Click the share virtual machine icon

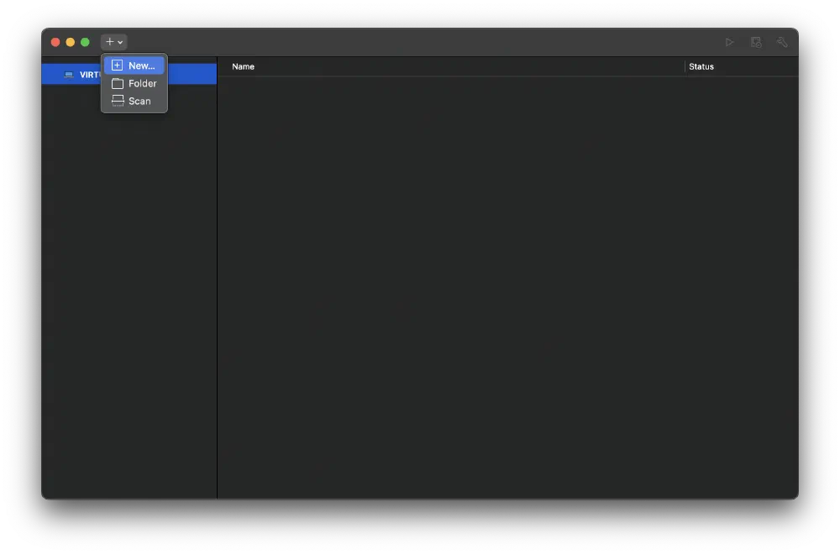(x=756, y=41)
